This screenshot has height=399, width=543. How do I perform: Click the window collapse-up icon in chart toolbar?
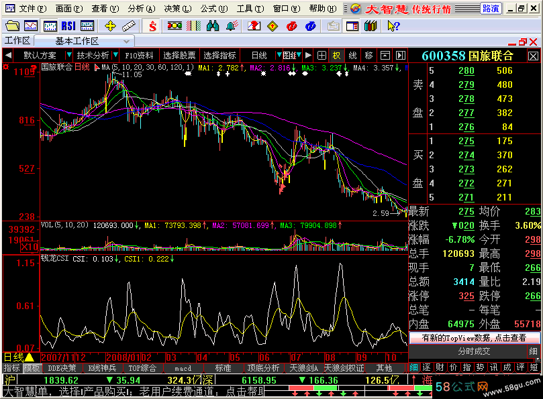385,56
